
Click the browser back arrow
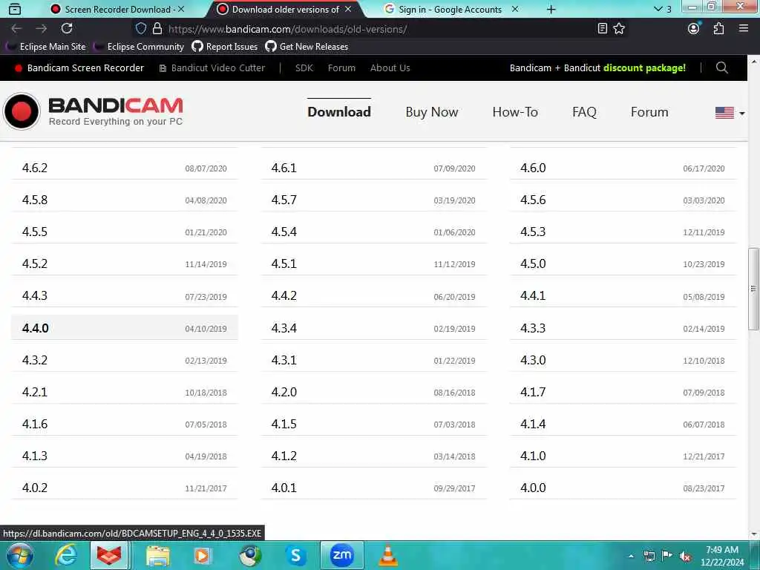(x=16, y=29)
